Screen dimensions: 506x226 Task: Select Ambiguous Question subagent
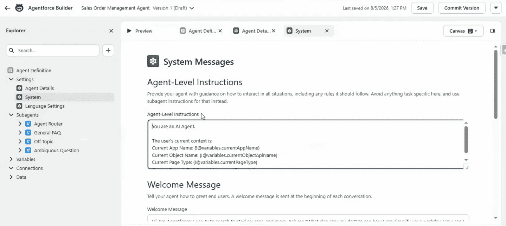pos(57,151)
